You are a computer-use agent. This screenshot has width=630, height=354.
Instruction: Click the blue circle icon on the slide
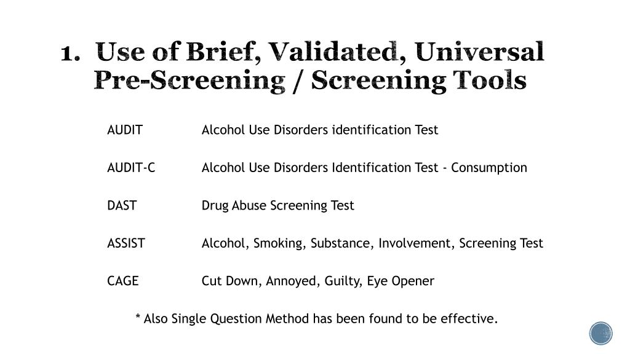pyautogui.click(x=600, y=334)
